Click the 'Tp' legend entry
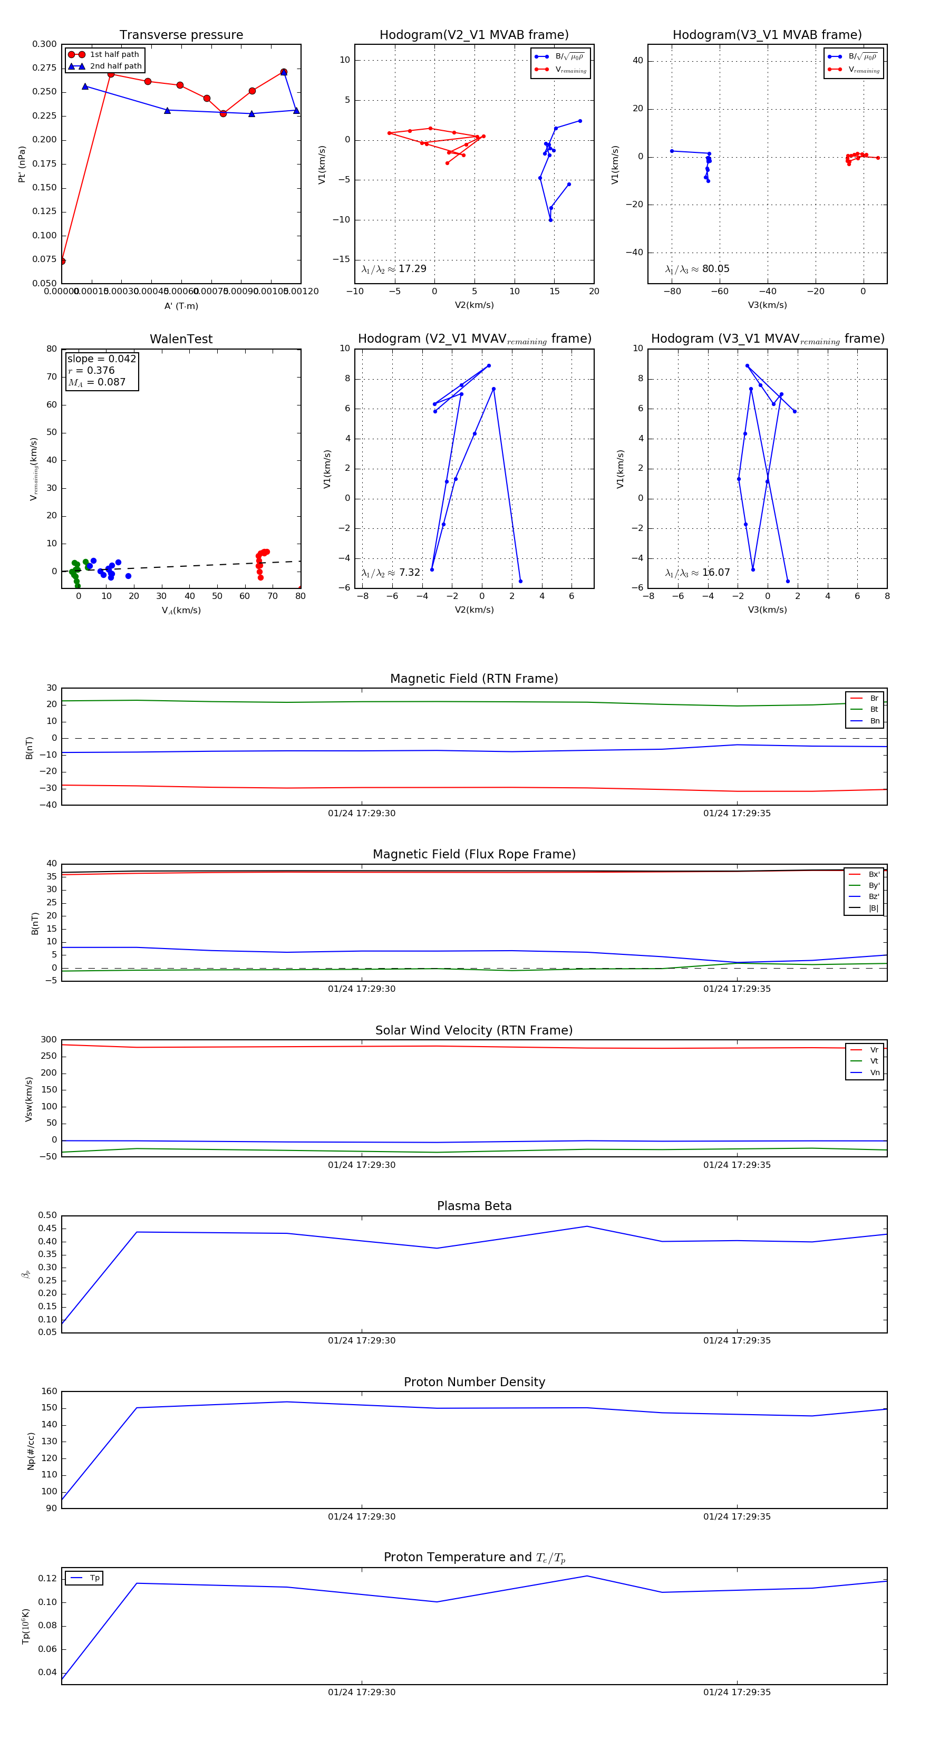 click(84, 1578)
